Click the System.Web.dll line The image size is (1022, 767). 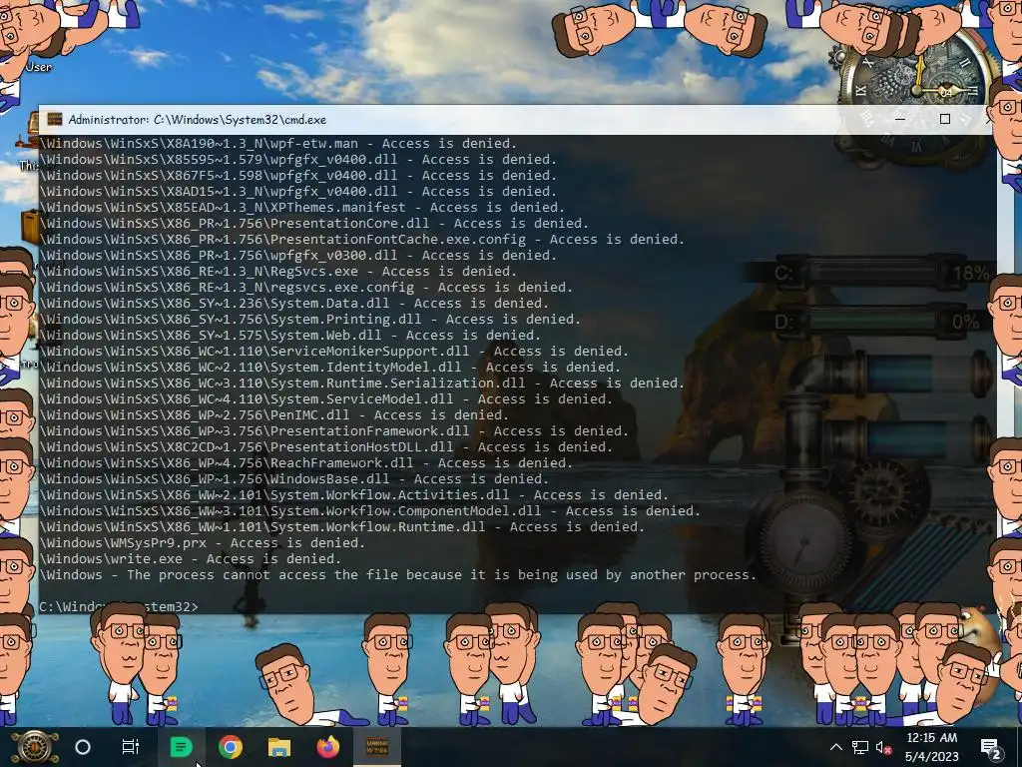point(290,336)
